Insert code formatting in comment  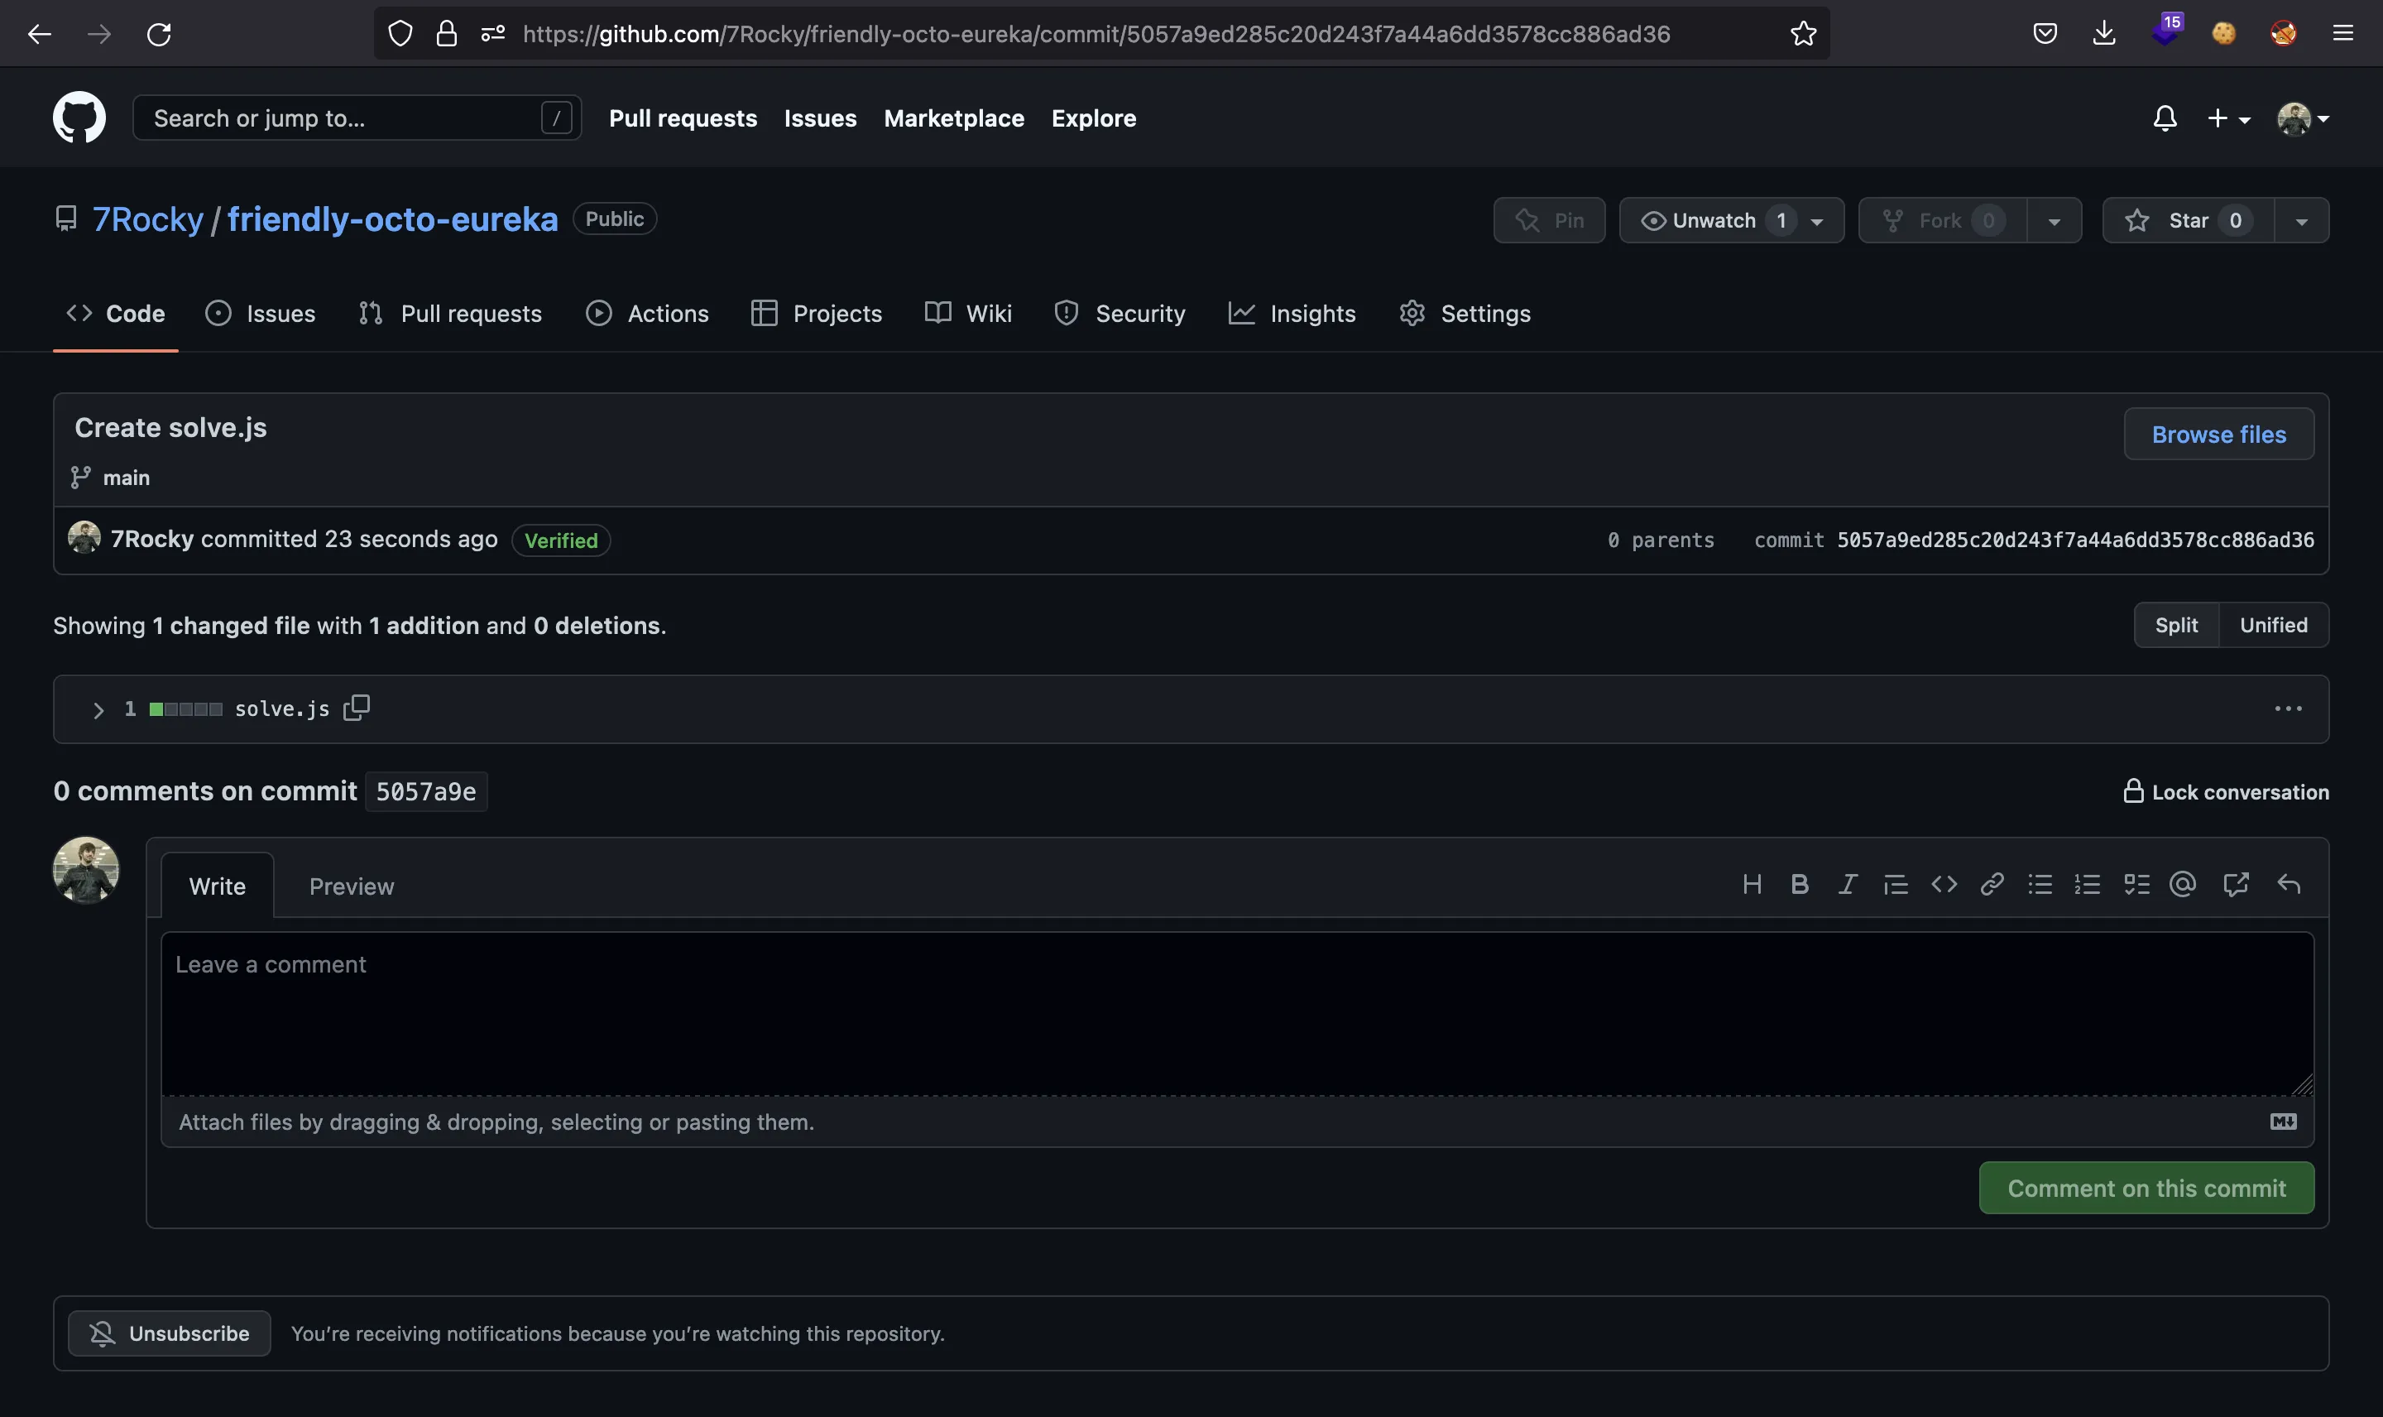(x=1944, y=884)
